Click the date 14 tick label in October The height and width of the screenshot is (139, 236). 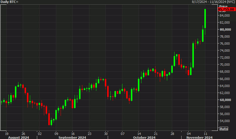tap(139, 132)
